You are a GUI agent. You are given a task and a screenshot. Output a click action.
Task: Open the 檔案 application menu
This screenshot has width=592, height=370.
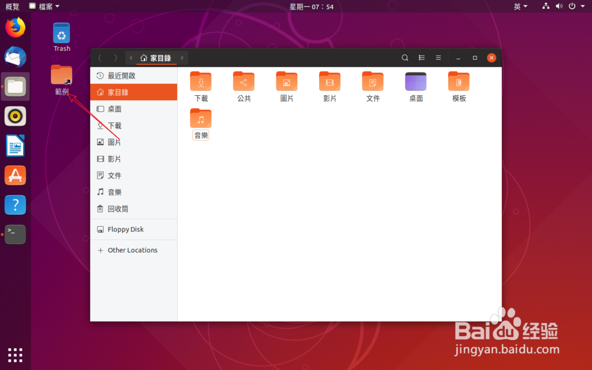click(44, 7)
